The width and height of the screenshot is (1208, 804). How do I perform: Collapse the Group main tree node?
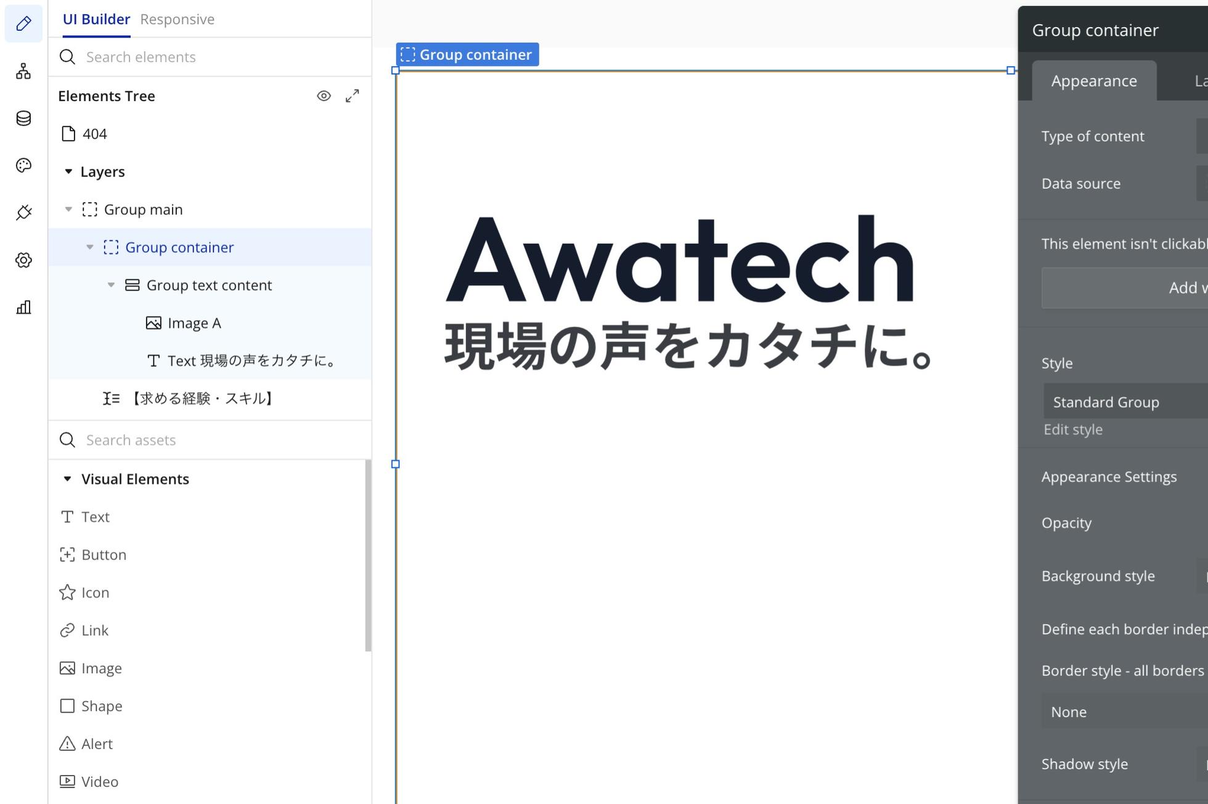point(68,210)
